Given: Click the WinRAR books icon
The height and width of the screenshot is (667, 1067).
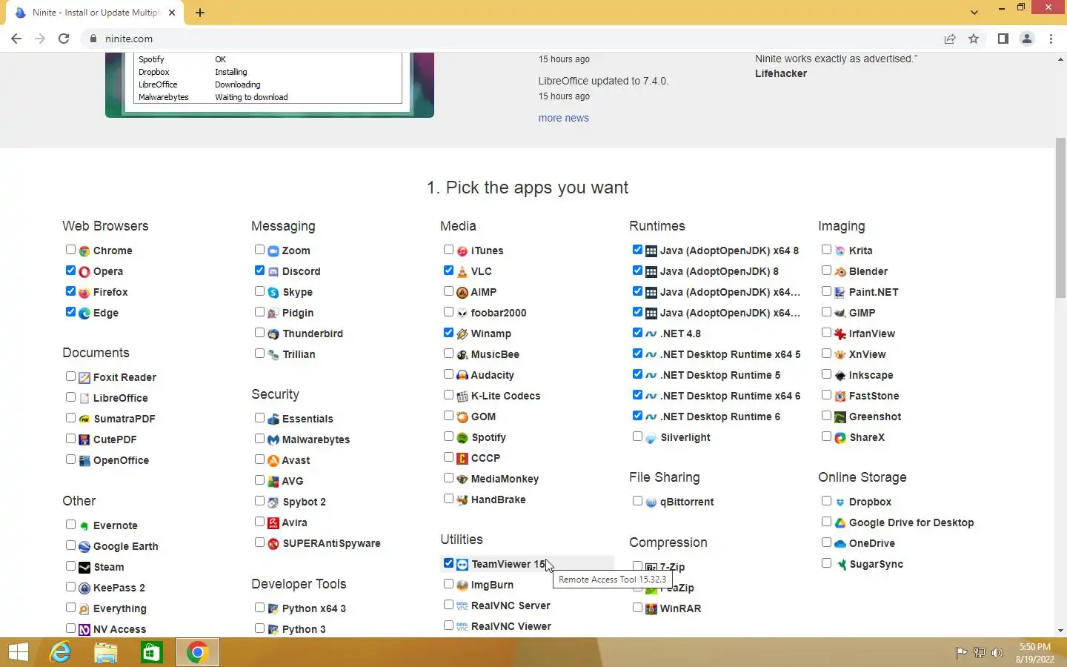Looking at the screenshot, I should (651, 609).
